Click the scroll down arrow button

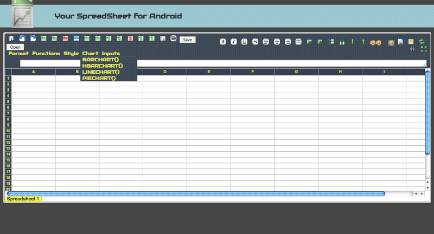(x=427, y=188)
